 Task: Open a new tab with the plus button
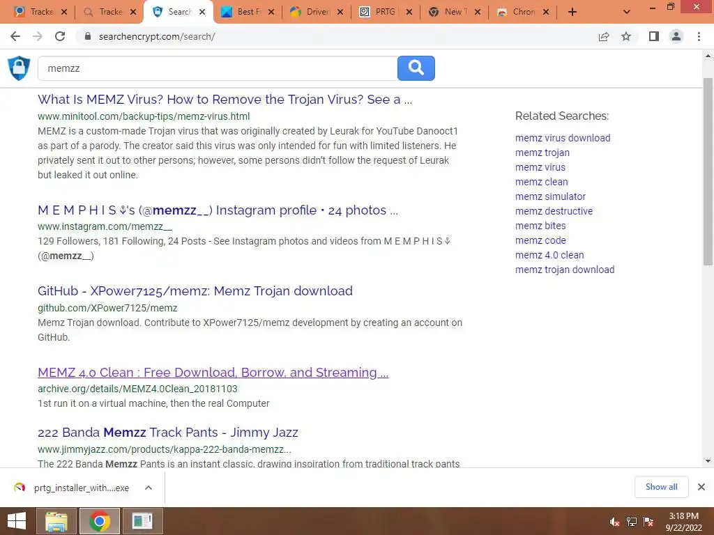(x=572, y=12)
